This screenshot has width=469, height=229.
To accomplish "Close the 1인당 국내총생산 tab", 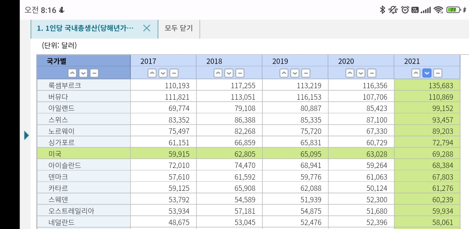I will click(147, 28).
